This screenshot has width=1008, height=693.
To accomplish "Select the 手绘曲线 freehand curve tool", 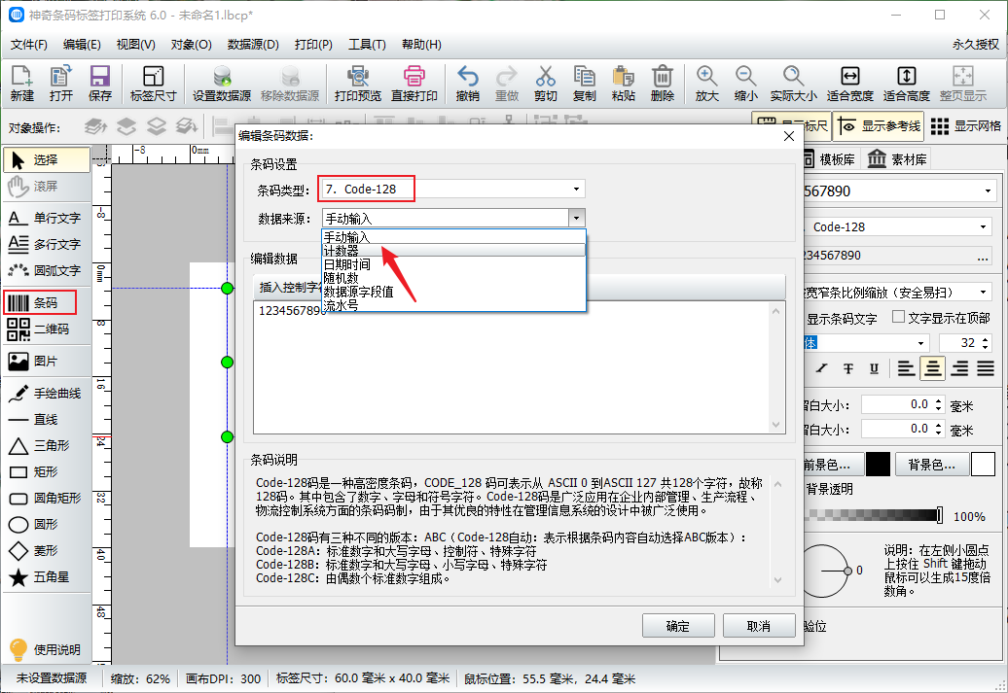I will pos(46,393).
